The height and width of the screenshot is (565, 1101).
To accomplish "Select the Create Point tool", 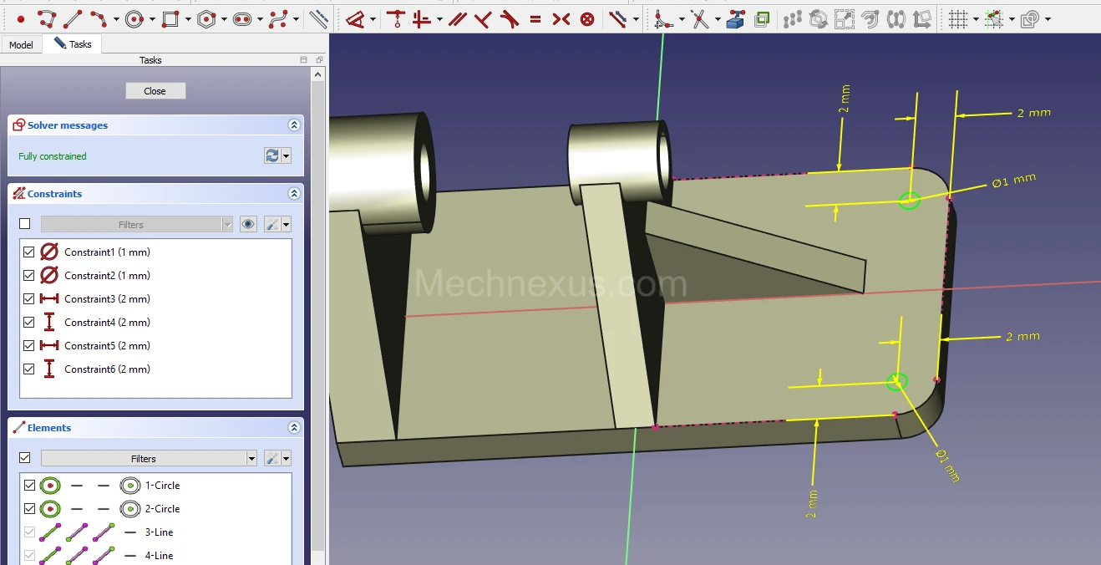I will coord(21,18).
